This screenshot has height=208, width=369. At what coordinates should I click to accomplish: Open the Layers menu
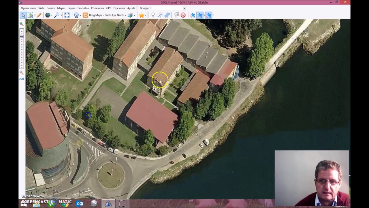[x=71, y=8]
